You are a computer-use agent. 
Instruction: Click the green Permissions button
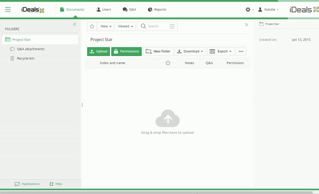(126, 51)
